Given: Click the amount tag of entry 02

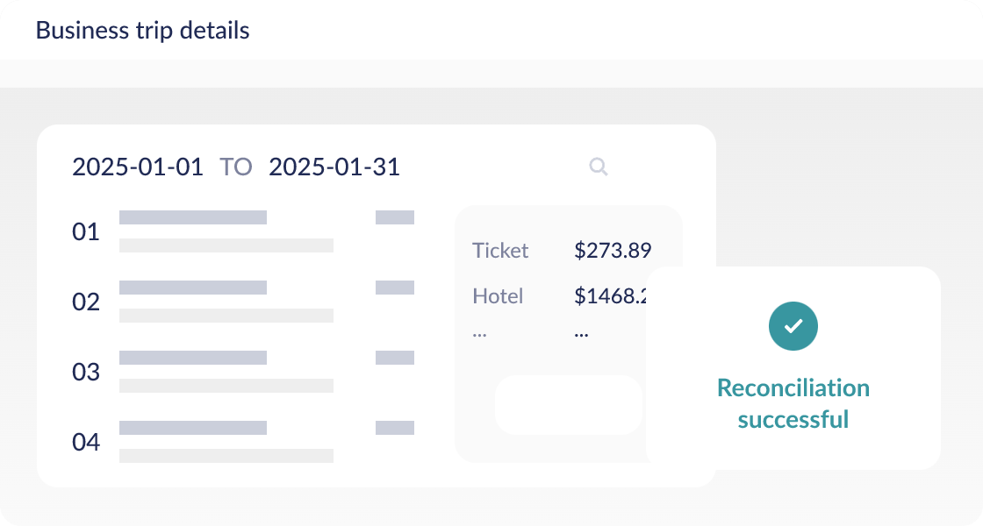Looking at the screenshot, I should click(x=395, y=288).
